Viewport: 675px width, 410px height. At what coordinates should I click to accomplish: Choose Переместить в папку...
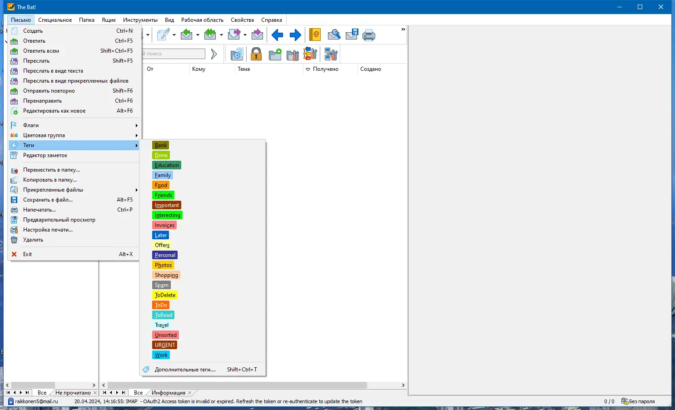[x=74, y=170]
